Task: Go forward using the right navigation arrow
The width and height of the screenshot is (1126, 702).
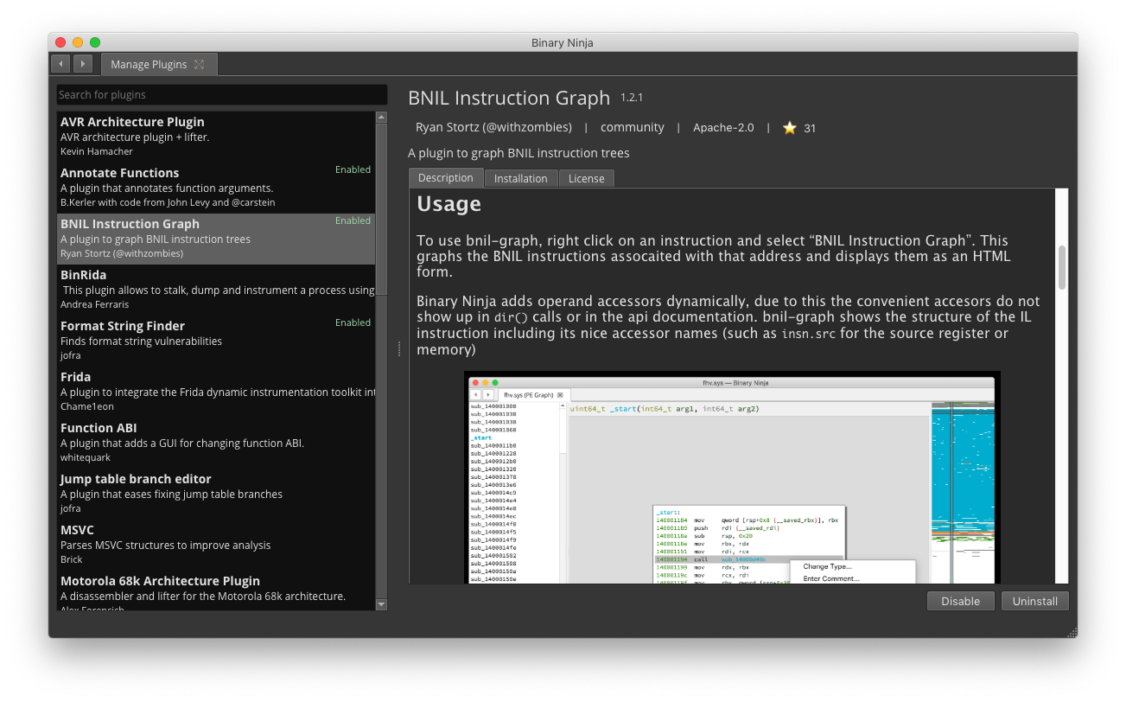Action: (x=82, y=63)
